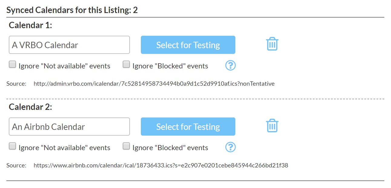391x188 pixels.
Task: Open help question mark for Calendar 1
Action: click(x=230, y=65)
